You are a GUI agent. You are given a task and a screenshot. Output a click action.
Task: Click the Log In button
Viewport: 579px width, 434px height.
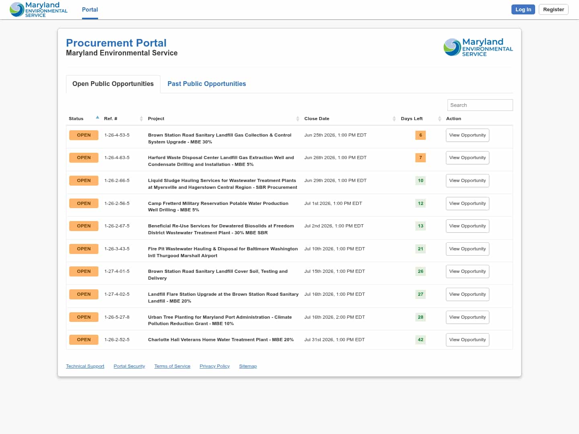tap(523, 10)
